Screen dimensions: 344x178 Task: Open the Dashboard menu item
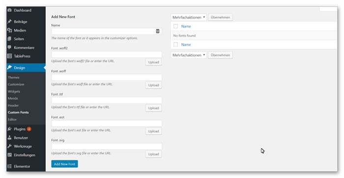(x=26, y=10)
